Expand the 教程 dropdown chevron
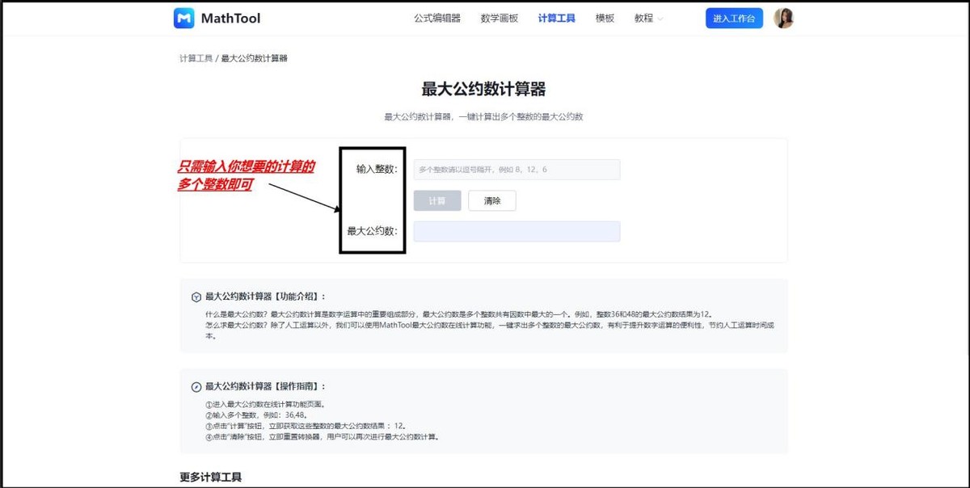Viewport: 970px width, 488px height. pos(660,18)
